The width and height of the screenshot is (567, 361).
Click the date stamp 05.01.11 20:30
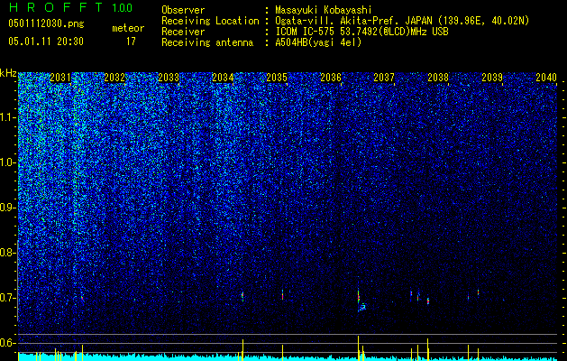tap(46, 42)
